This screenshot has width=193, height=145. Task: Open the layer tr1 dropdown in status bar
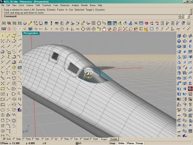point(91,143)
